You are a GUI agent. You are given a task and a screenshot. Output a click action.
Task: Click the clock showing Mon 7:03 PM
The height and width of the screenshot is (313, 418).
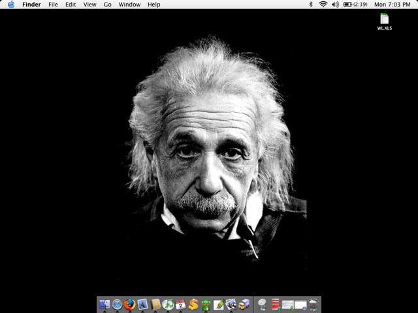coord(392,5)
